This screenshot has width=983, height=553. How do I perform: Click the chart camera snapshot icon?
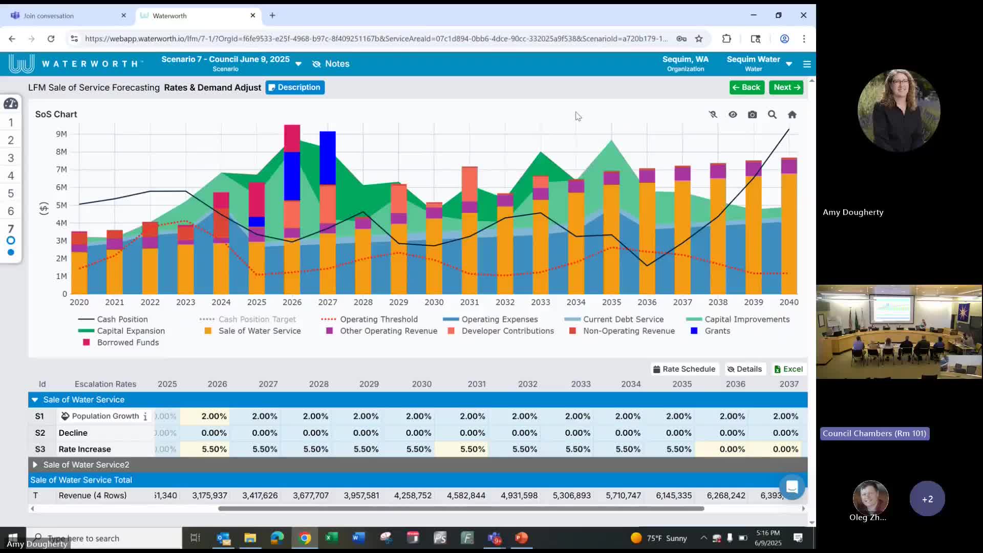[752, 115]
